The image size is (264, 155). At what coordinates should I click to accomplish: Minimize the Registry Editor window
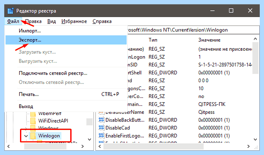(212, 11)
